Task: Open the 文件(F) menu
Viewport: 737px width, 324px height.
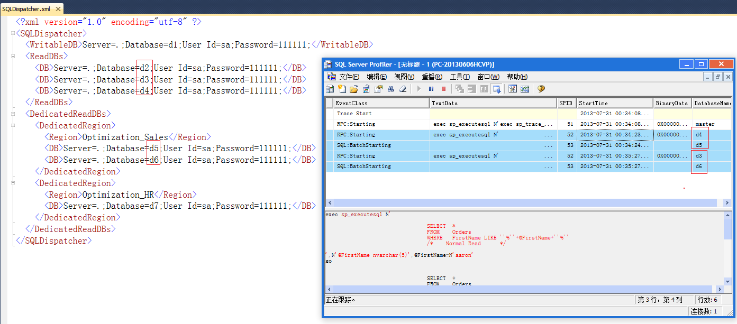Action: pos(349,77)
